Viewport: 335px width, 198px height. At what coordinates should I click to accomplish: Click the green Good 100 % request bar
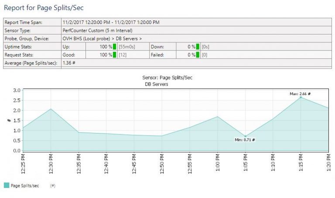115,55
